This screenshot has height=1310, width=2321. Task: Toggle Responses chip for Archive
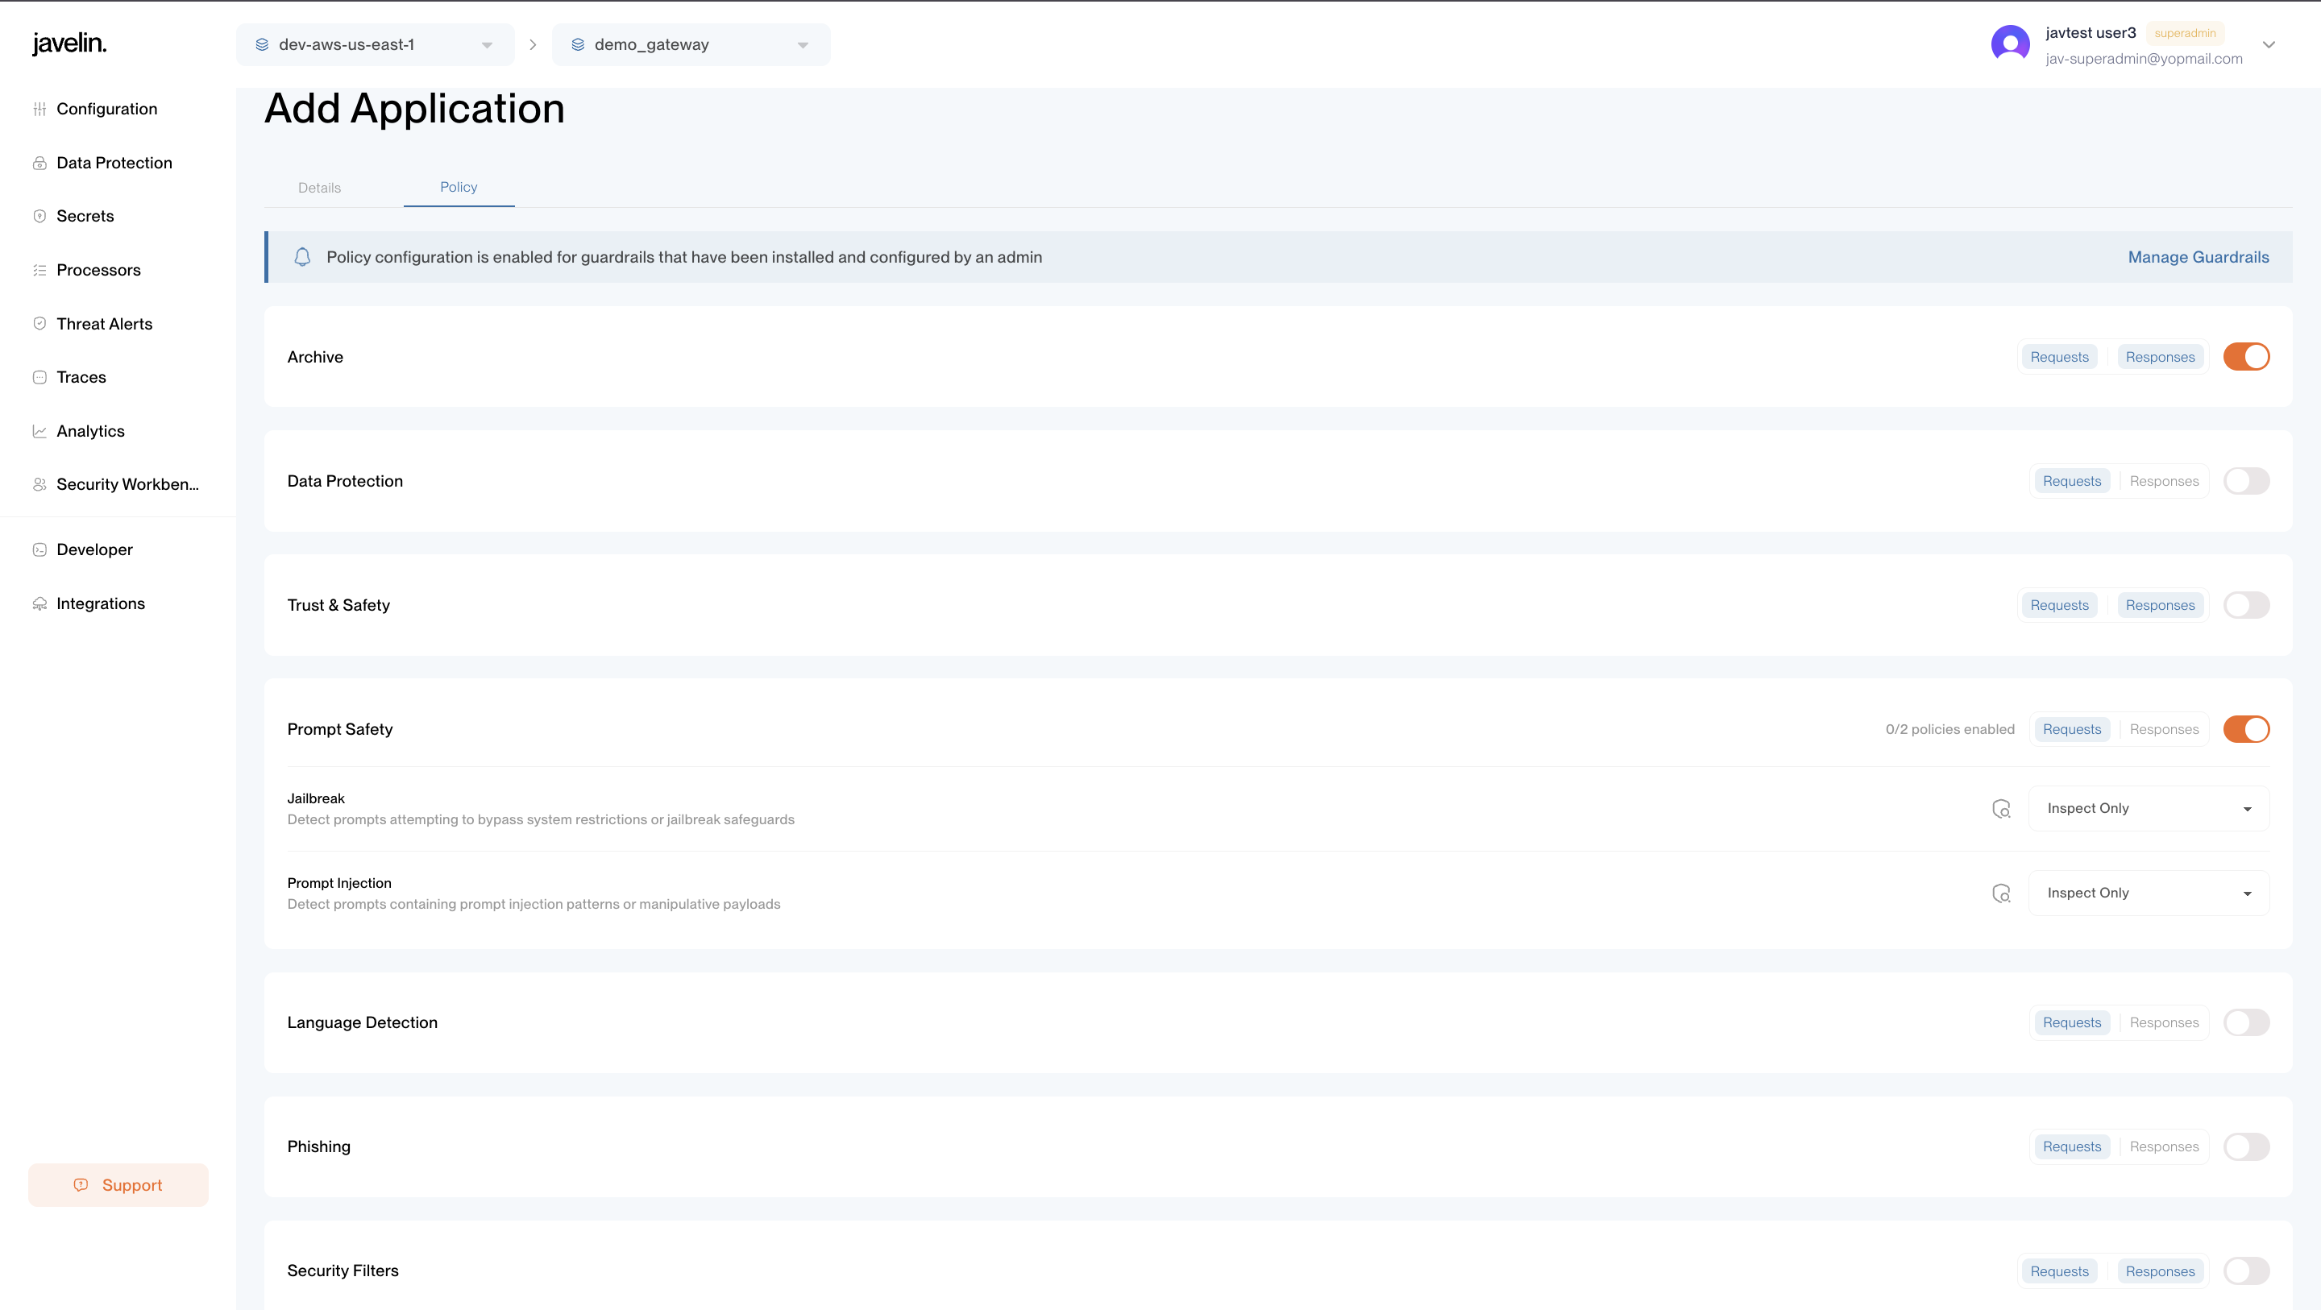tap(2160, 357)
